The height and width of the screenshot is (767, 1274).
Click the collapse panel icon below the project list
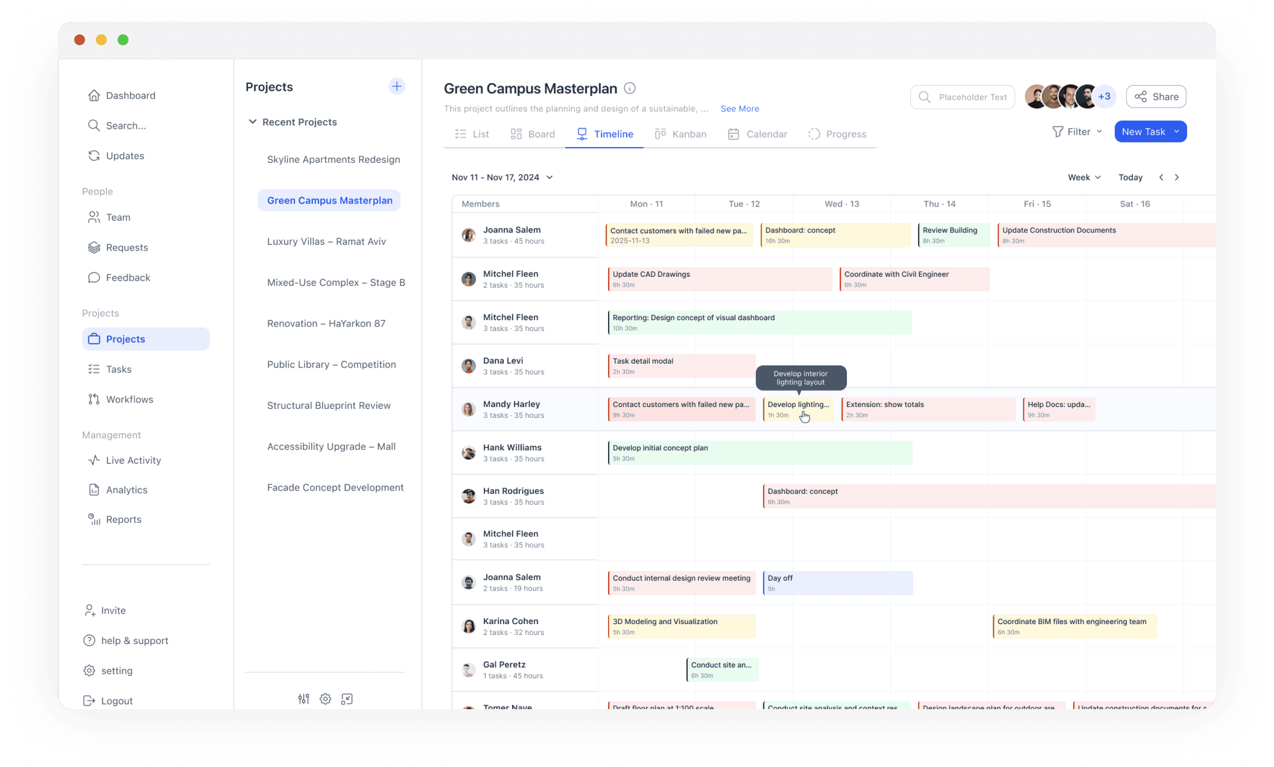[347, 699]
